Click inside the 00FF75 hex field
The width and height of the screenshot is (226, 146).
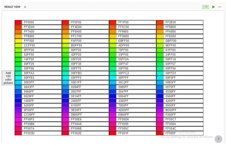(89, 69)
